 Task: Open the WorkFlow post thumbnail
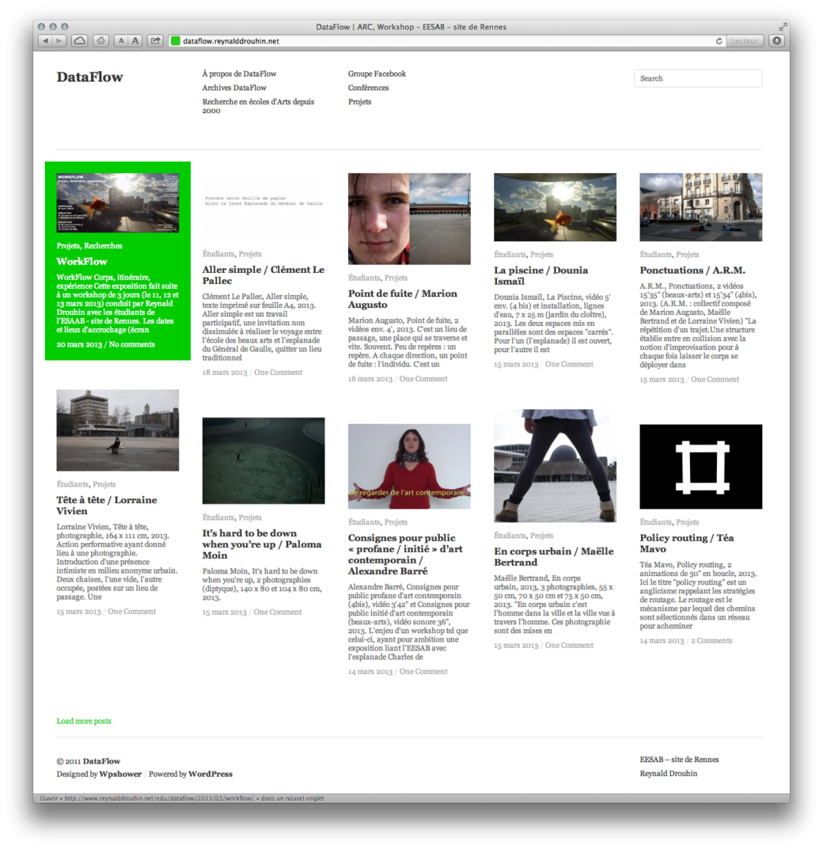pyautogui.click(x=117, y=203)
